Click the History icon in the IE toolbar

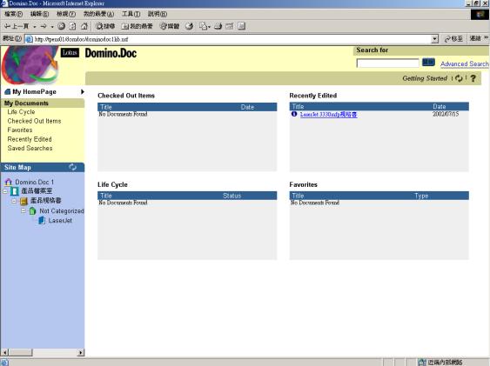coord(189,26)
